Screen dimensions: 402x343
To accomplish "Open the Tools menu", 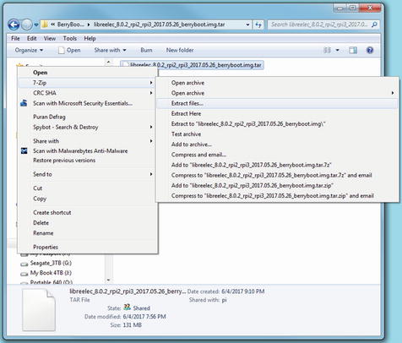I will [70, 38].
